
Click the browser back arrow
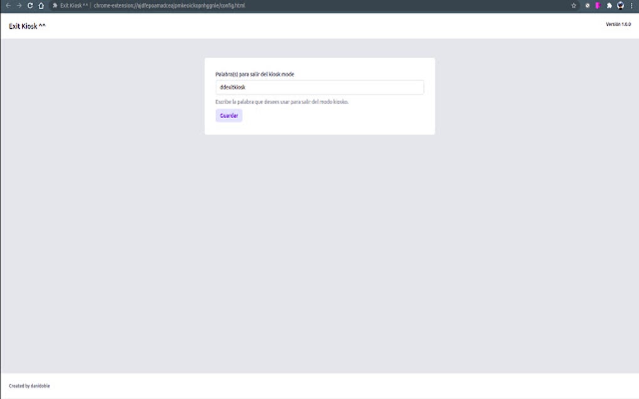coord(8,6)
